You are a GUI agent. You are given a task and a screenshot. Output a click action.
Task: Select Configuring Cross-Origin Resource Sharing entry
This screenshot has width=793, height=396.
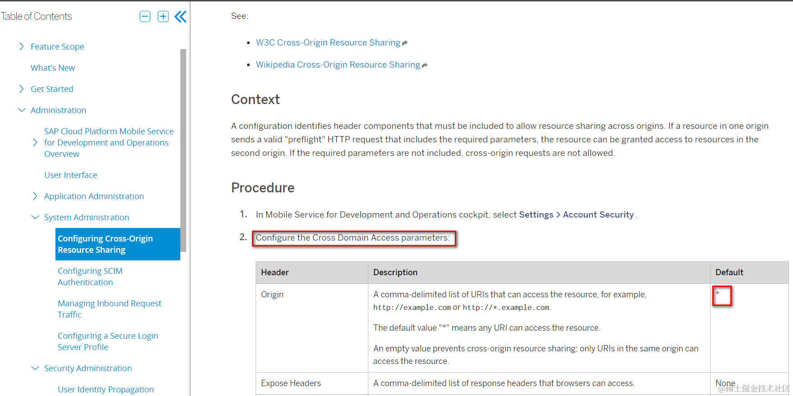pyautogui.click(x=118, y=244)
